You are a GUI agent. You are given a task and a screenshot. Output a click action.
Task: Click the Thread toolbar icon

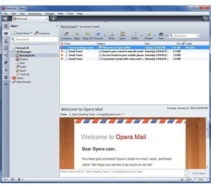148,34
